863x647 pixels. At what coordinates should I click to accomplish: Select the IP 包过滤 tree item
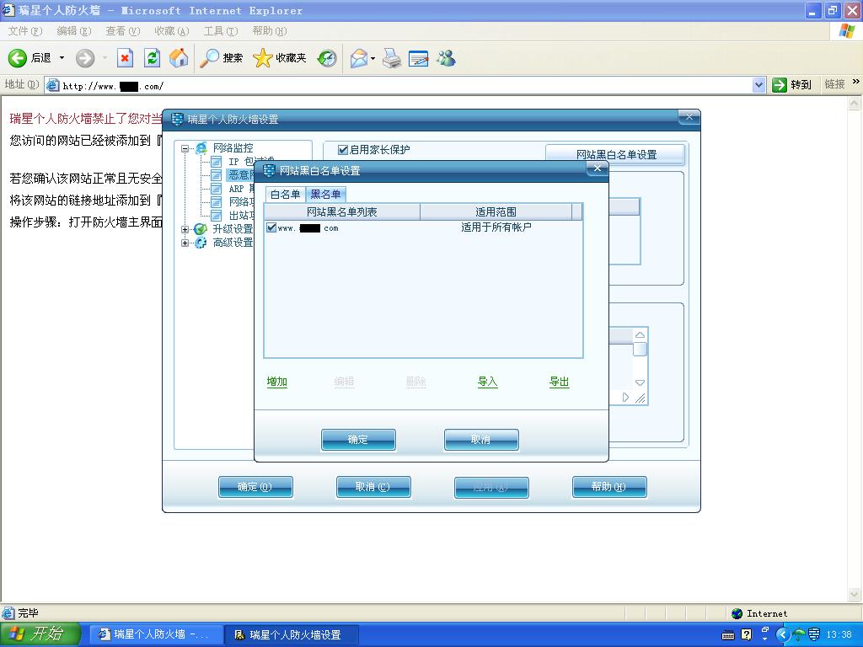pyautogui.click(x=241, y=161)
